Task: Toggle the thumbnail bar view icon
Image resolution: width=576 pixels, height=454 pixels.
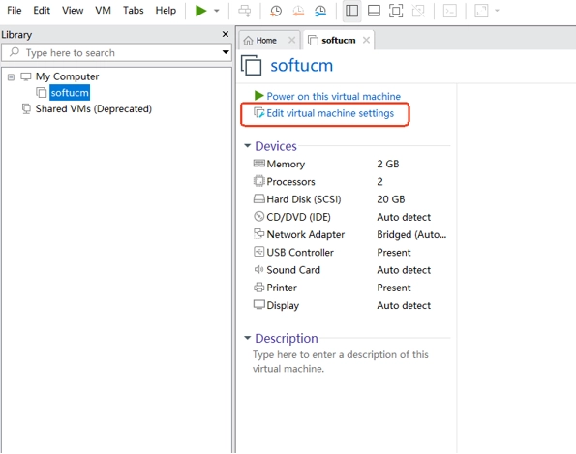Action: tap(374, 11)
